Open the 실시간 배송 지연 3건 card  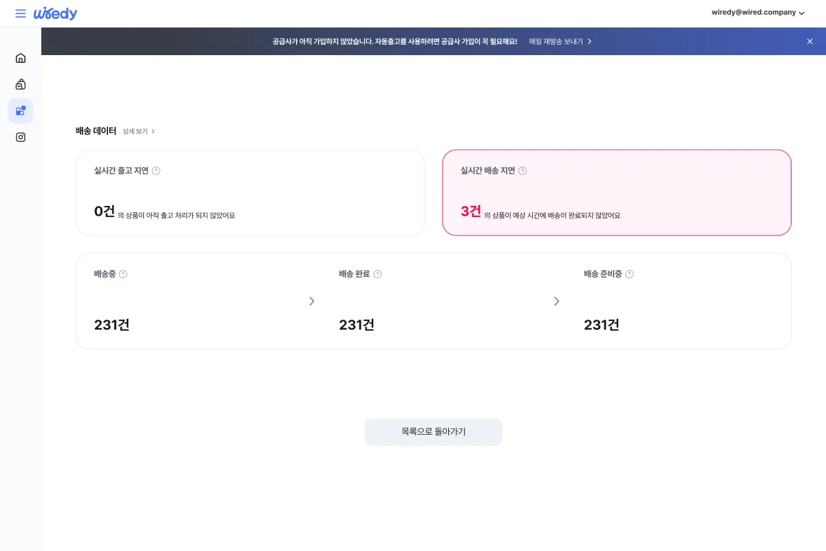coord(616,193)
